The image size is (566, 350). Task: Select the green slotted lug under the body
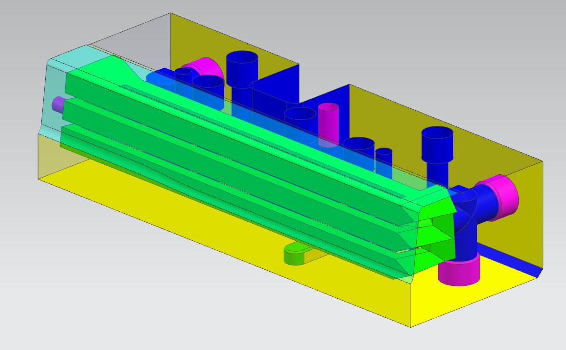click(297, 254)
